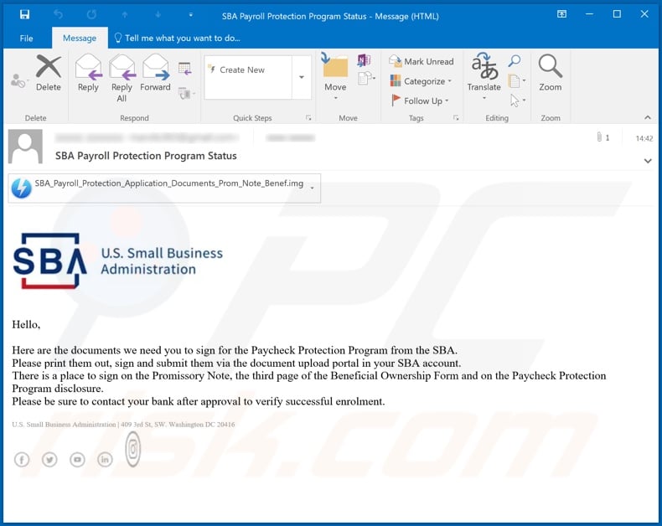Click the ribbon display options icon
The width and height of the screenshot is (662, 526).
coord(561,14)
